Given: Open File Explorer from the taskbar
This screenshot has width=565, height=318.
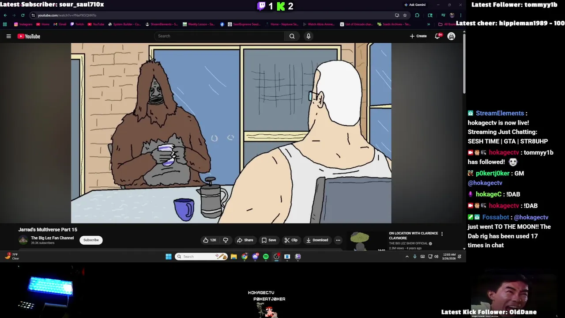Looking at the screenshot, I should tap(234, 257).
